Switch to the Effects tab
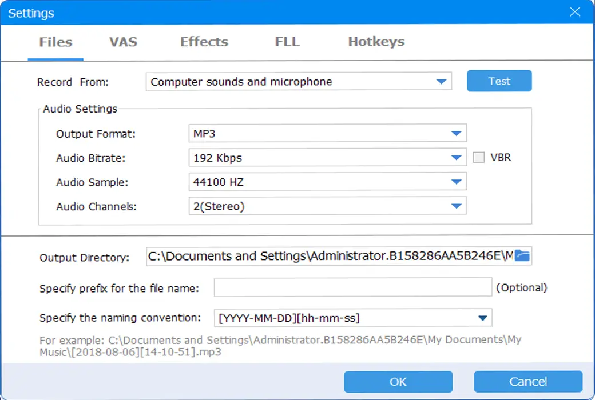This screenshot has height=400, width=595. (204, 42)
